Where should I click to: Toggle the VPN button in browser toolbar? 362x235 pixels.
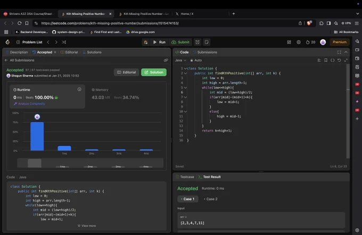pyautogui.click(x=346, y=23)
